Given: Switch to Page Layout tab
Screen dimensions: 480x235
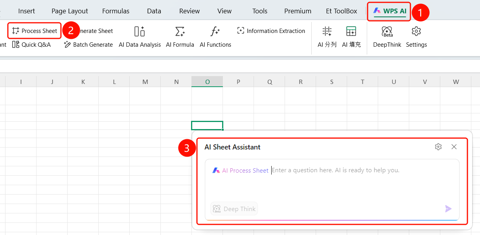Looking at the screenshot, I should 70,11.
